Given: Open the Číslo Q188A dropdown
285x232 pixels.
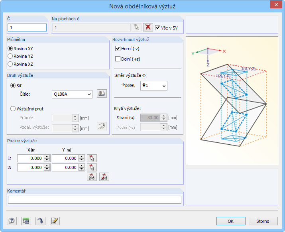Looking at the screenshot, I should (72, 94).
